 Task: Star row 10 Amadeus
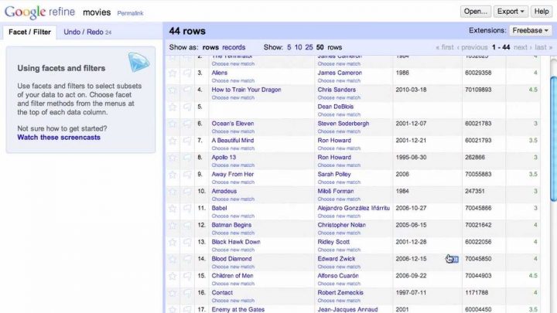click(x=173, y=192)
